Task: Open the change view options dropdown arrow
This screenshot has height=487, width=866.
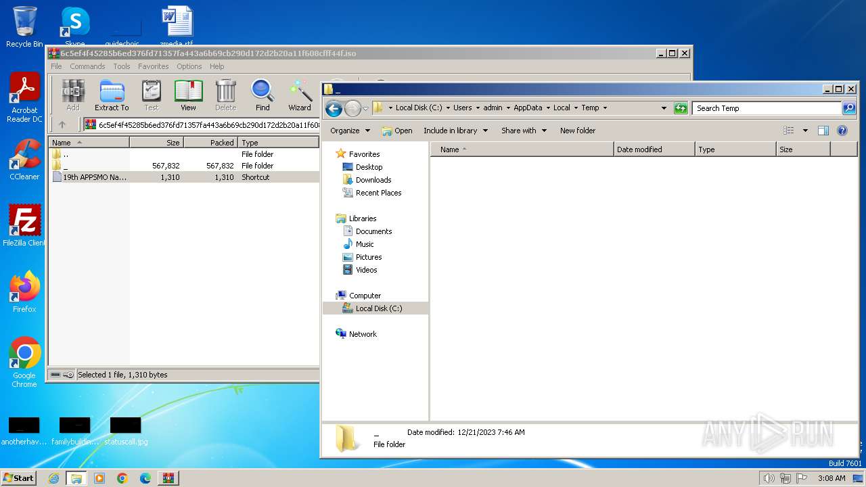Action: click(805, 131)
